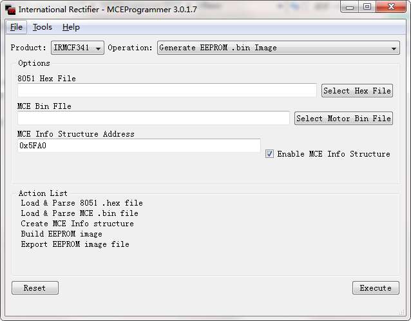Click the 8051 Hex File path field
Screen dimensions: 411x321
click(x=167, y=90)
